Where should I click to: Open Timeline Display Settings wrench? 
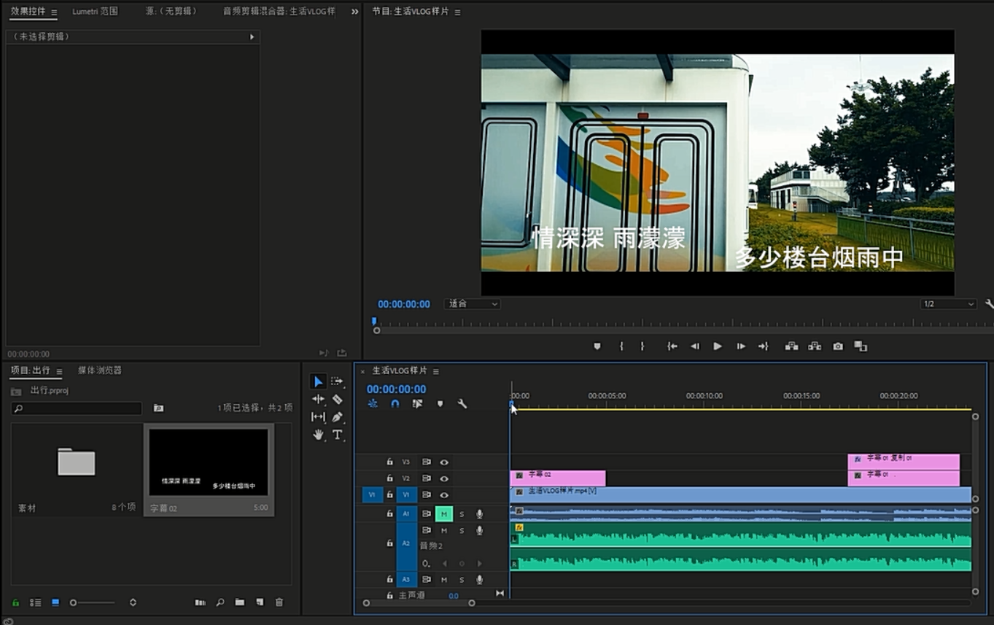tap(462, 403)
